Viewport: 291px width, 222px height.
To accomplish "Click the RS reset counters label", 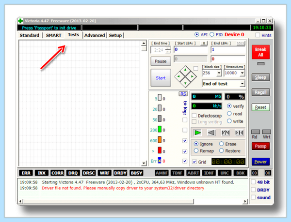I will click(x=183, y=94).
